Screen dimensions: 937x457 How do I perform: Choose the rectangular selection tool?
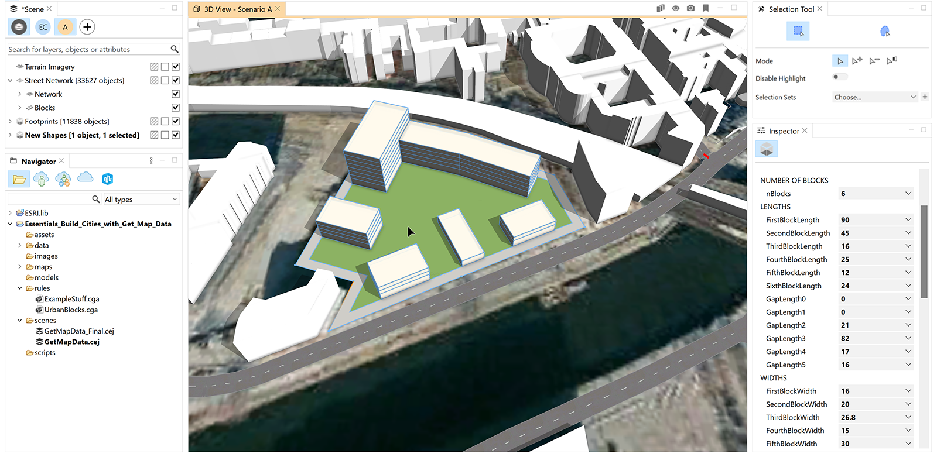[x=798, y=31]
